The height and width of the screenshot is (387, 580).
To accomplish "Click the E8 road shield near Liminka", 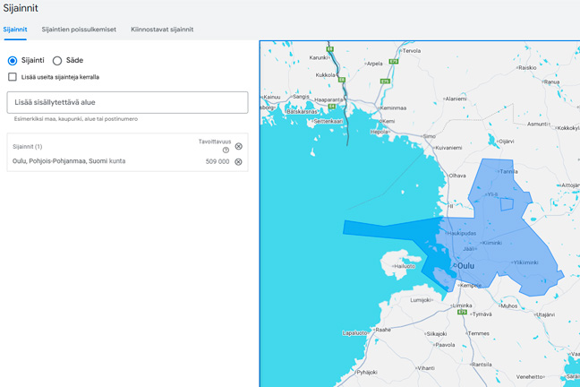I will pos(463,313).
